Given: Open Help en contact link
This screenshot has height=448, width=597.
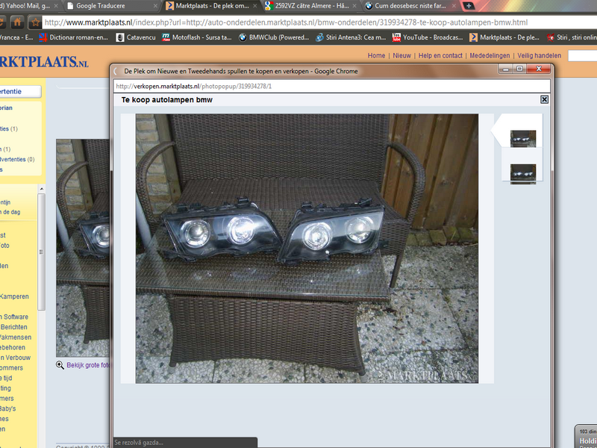Looking at the screenshot, I should click(x=440, y=56).
